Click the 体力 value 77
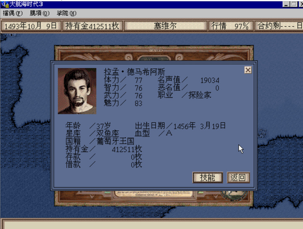This screenshot has width=303, height=229. click(x=138, y=80)
